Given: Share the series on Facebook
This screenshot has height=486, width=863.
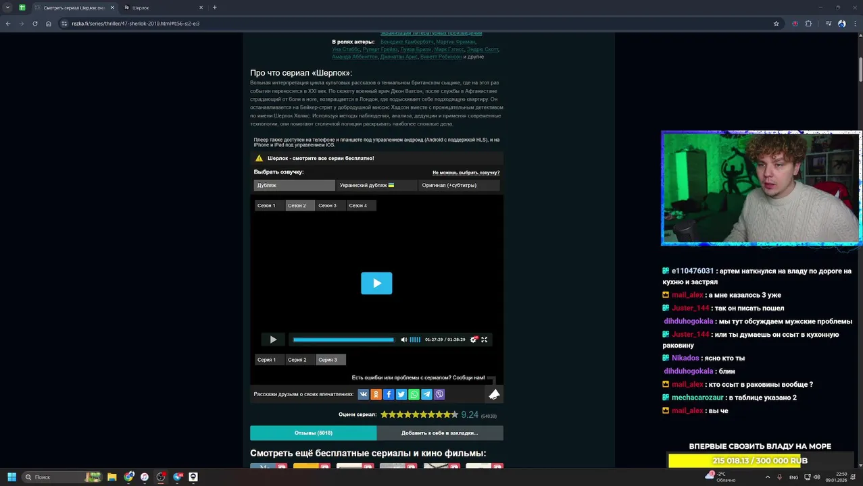Looking at the screenshot, I should (389, 394).
